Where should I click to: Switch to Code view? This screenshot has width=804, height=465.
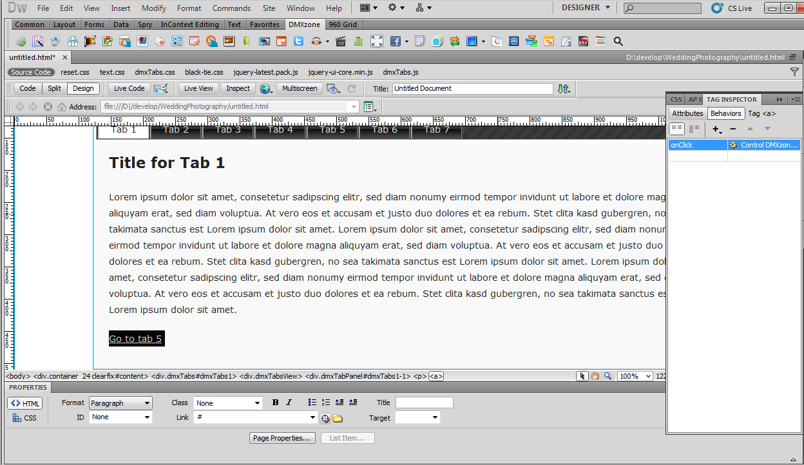click(28, 88)
